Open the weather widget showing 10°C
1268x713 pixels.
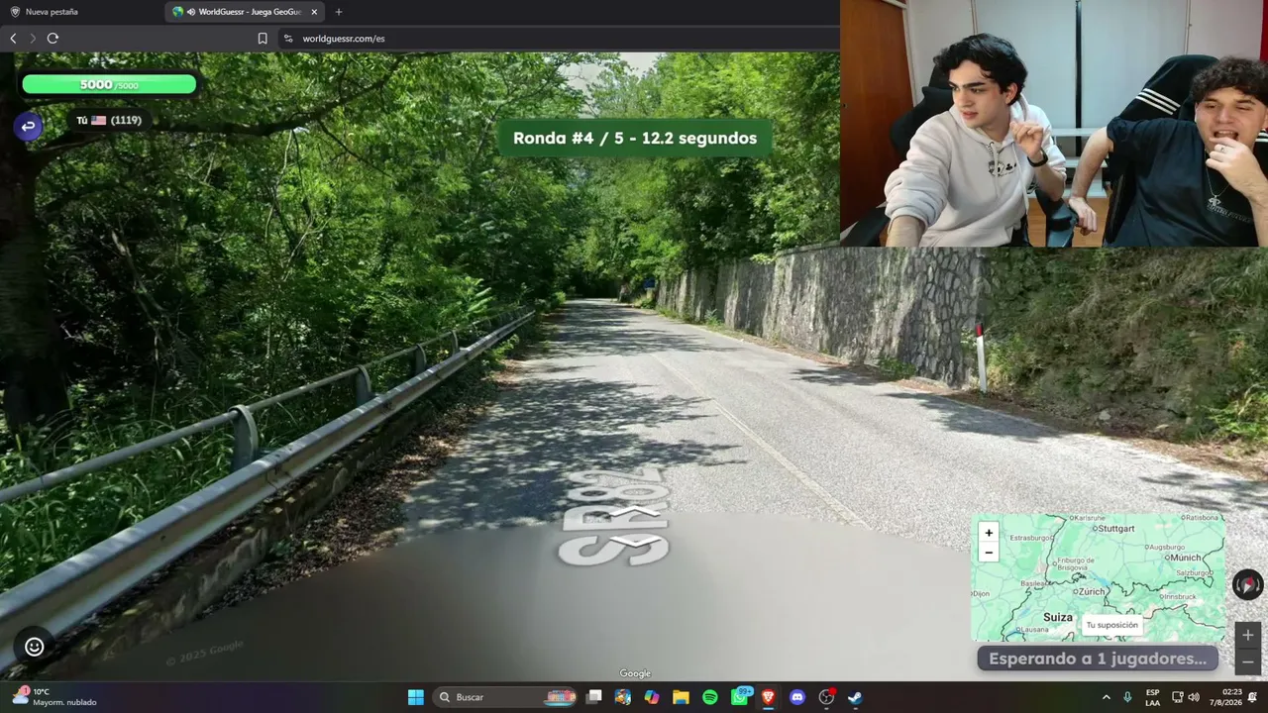(55, 697)
